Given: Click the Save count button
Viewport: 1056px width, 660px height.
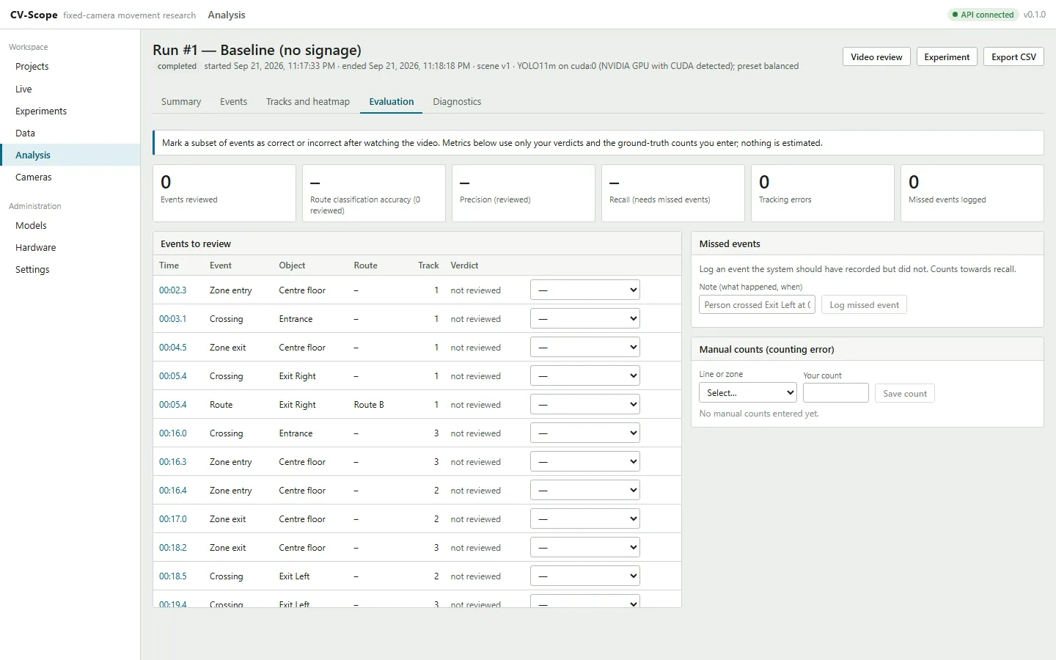Looking at the screenshot, I should [x=905, y=394].
